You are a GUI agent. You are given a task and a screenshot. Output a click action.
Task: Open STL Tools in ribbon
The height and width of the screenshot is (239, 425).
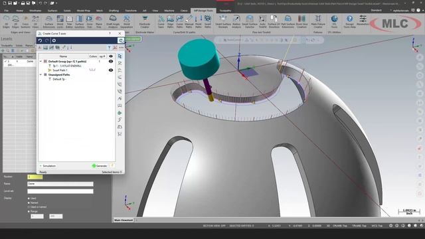(334, 22)
